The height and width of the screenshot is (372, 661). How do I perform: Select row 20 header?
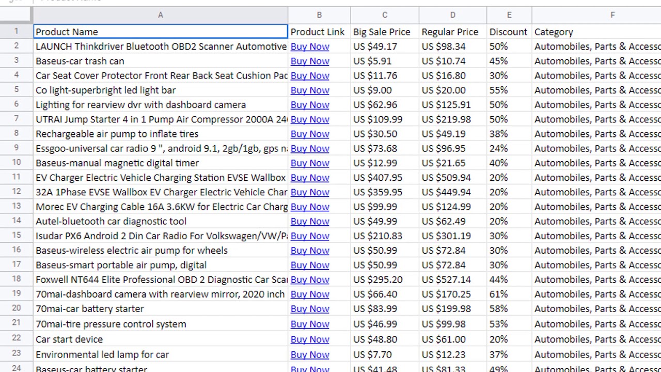(17, 308)
